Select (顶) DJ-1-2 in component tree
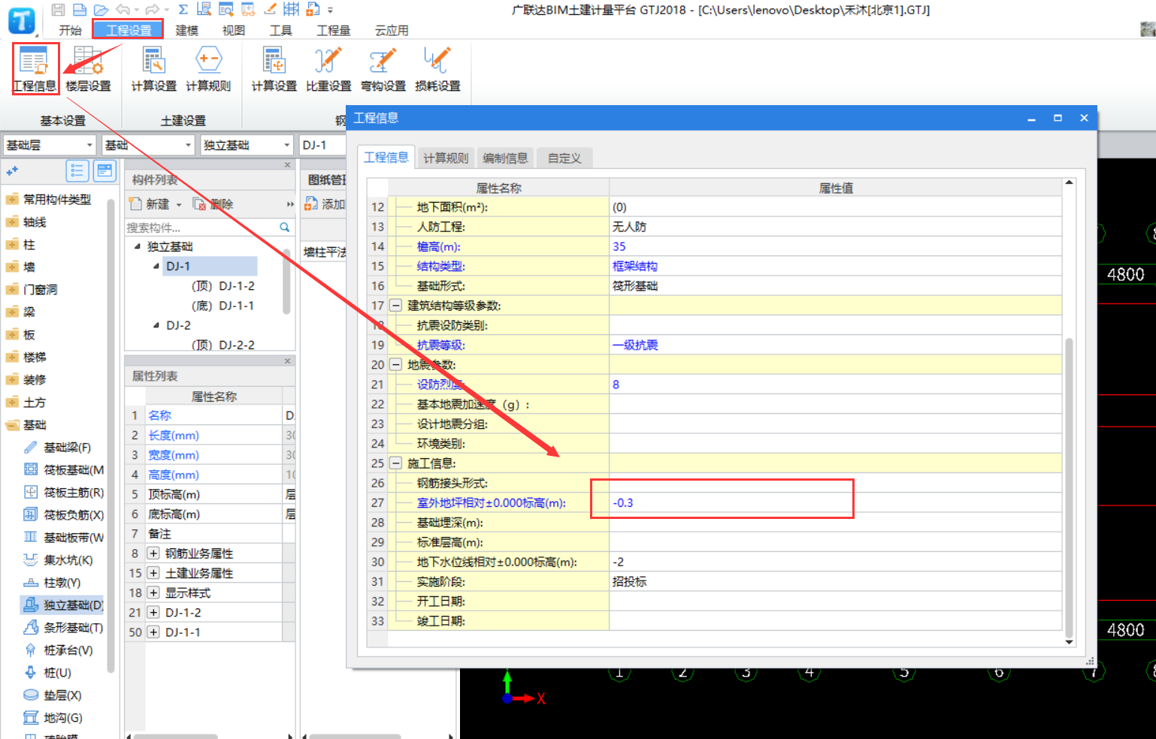The image size is (1156, 739). point(223,286)
